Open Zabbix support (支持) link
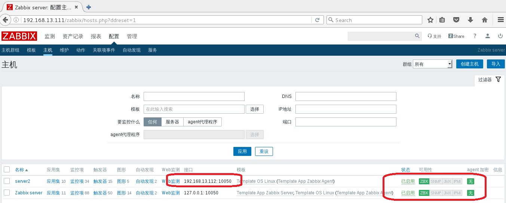Viewport: 506px width, 203px height. (x=434, y=36)
